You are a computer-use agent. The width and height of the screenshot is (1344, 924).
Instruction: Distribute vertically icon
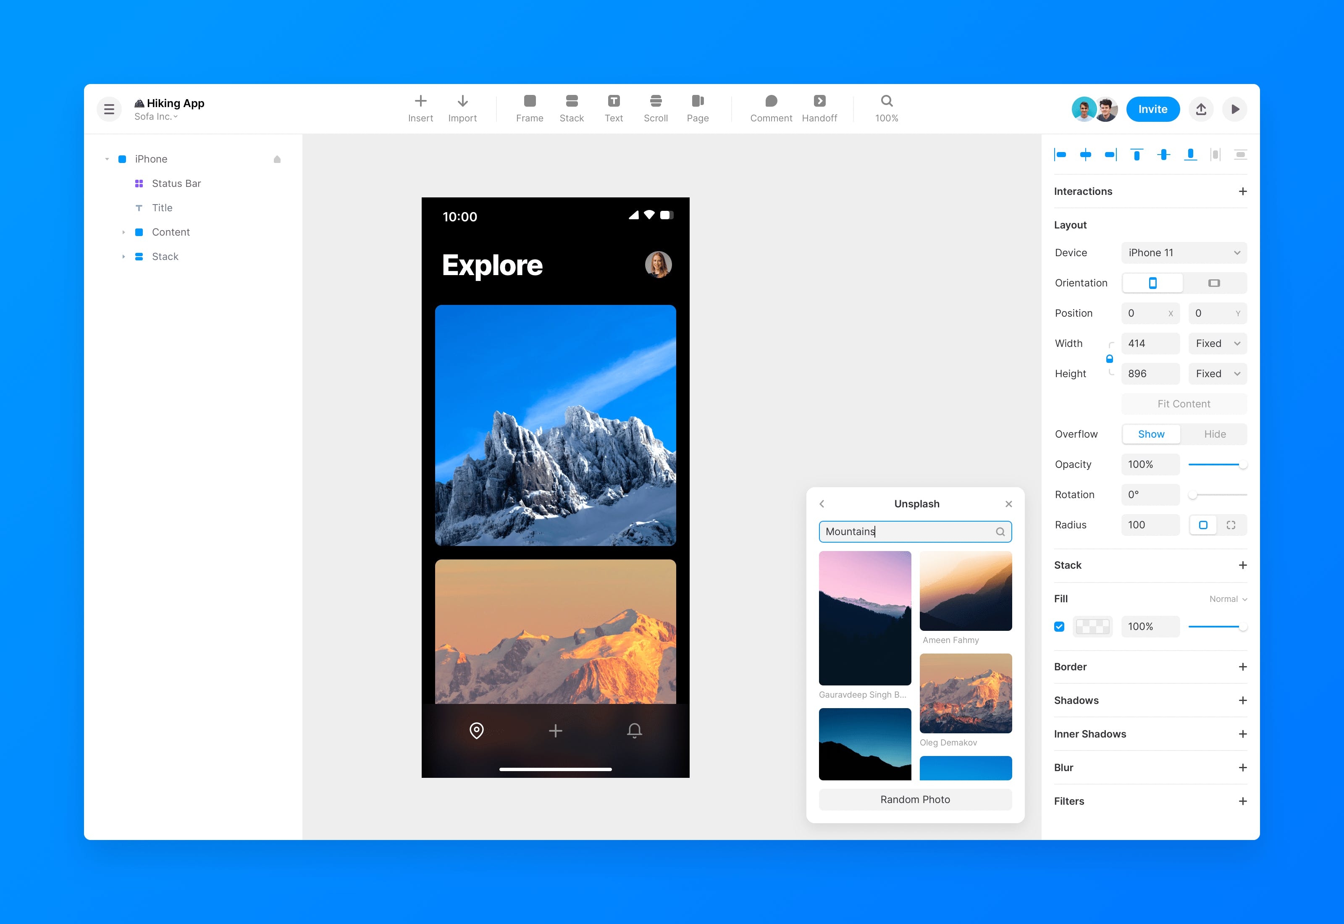point(1240,155)
